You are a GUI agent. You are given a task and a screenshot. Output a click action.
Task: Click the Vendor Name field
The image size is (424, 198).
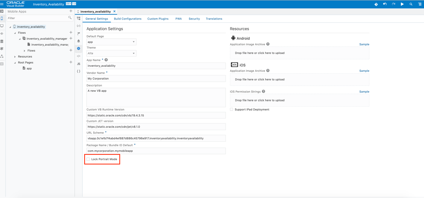click(x=156, y=79)
